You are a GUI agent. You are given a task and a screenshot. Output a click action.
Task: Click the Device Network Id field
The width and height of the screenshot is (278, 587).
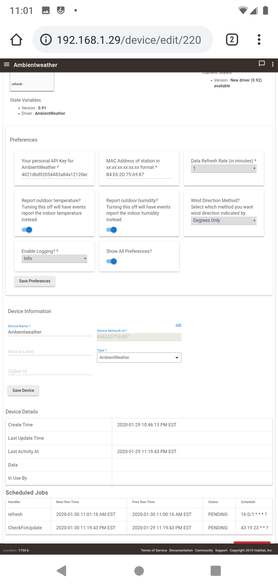pyautogui.click(x=139, y=337)
